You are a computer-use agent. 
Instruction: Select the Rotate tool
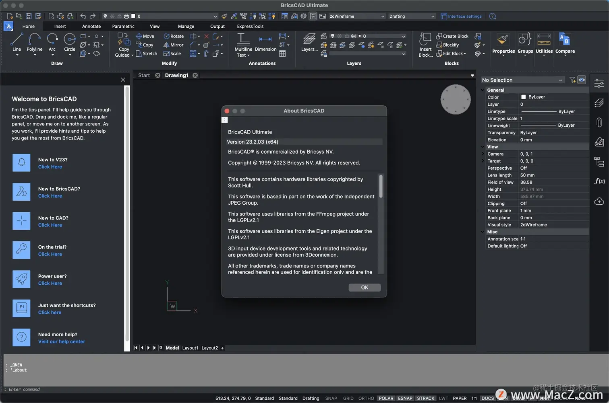click(x=174, y=36)
